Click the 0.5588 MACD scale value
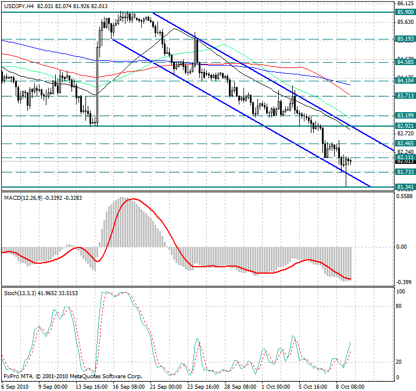The width and height of the screenshot is (416, 391). [404, 196]
